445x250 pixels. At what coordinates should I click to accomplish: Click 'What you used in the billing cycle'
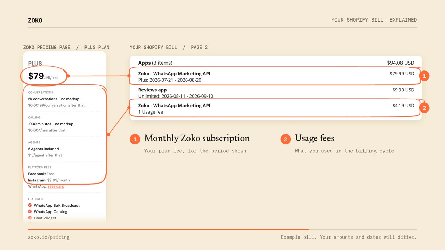click(x=344, y=151)
